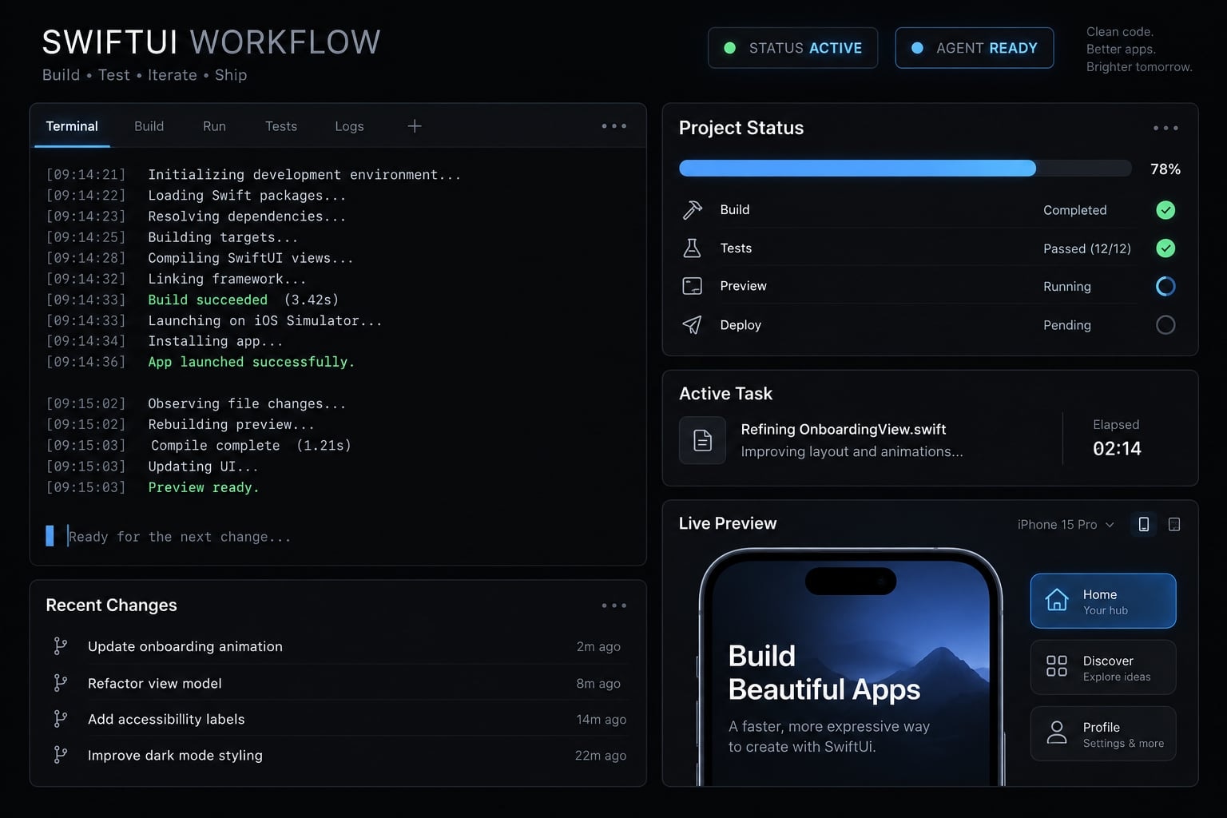Screen dimensions: 1227x818
Task: Click the project progress bar
Action: tap(905, 168)
